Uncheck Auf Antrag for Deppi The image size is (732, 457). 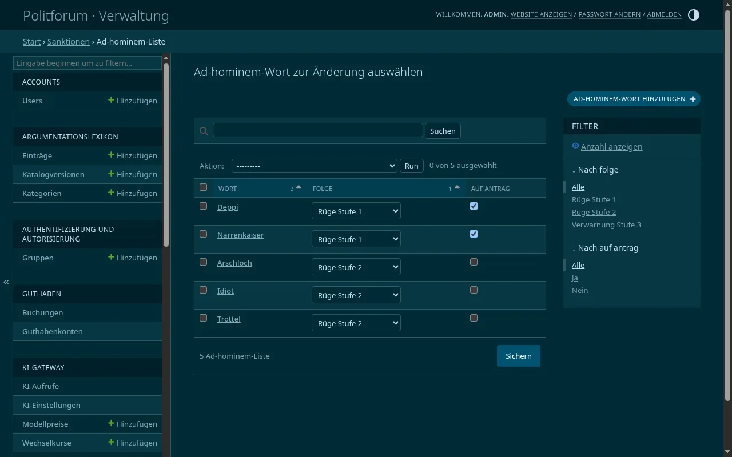(474, 206)
